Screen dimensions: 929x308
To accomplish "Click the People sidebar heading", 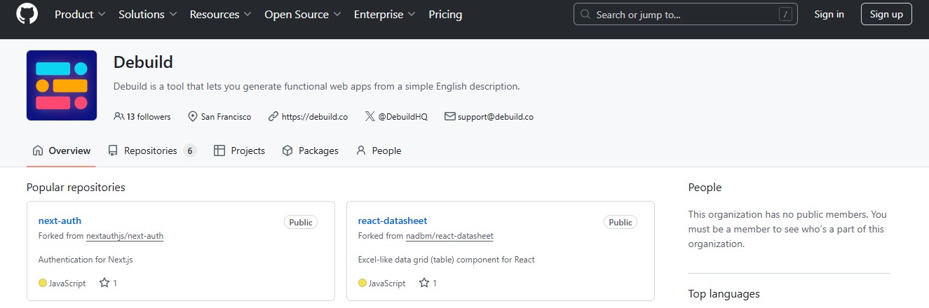I will point(705,187).
